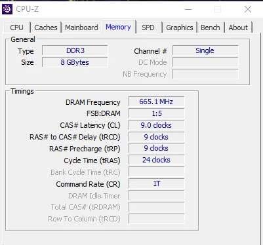Click the Channel # label
The width and height of the screenshot is (263, 245).
coord(150,51)
